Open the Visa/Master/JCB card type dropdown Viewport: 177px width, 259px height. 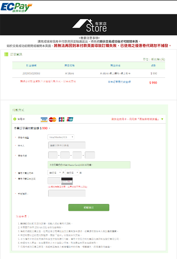61,137
